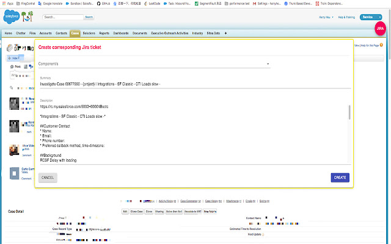
Task: Open the LeetCode bookmark
Action: coord(152,4)
